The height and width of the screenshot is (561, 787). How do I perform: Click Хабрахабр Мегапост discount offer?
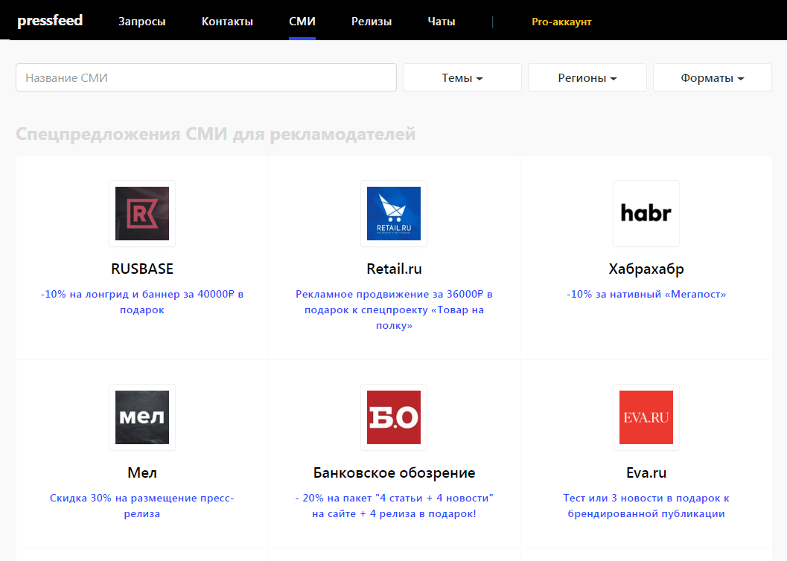coord(646,294)
